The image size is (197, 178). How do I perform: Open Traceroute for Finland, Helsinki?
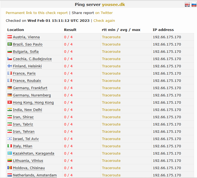click(111, 66)
